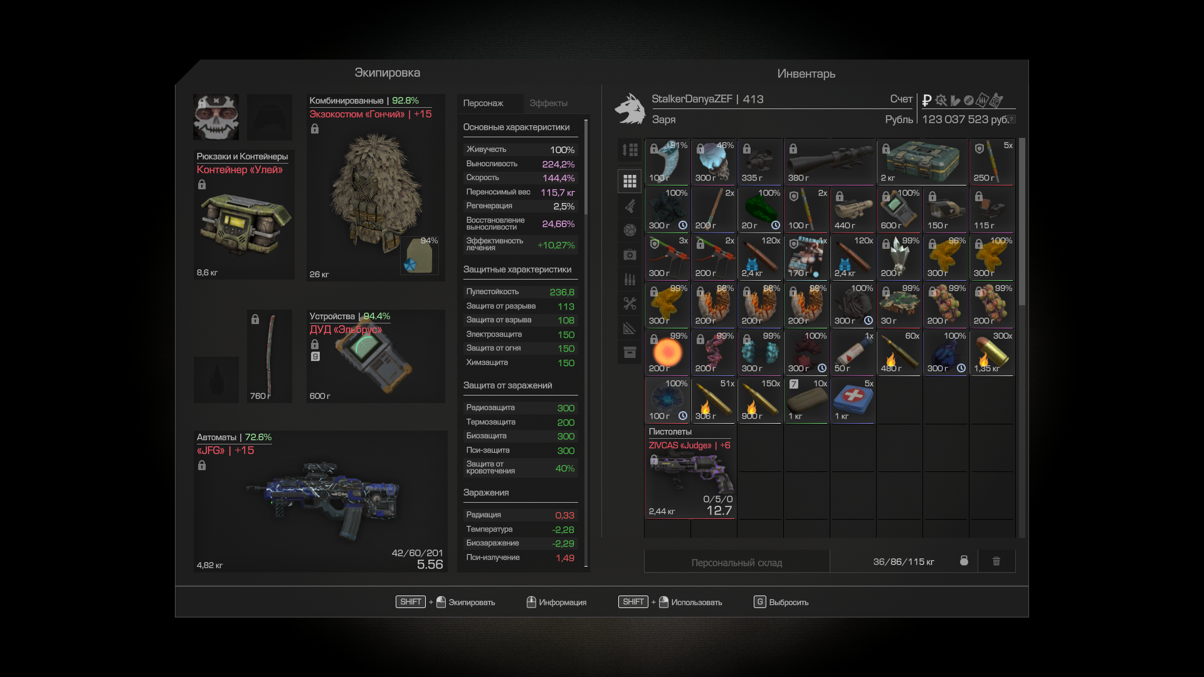Image resolution: width=1204 pixels, height=677 pixels.
Task: Filter inventory by tools wrench icon
Action: (x=630, y=303)
